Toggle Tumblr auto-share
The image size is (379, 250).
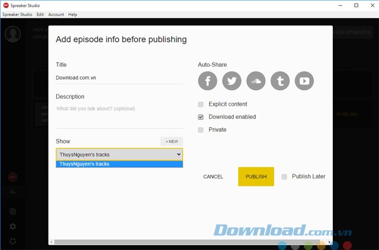click(281, 81)
